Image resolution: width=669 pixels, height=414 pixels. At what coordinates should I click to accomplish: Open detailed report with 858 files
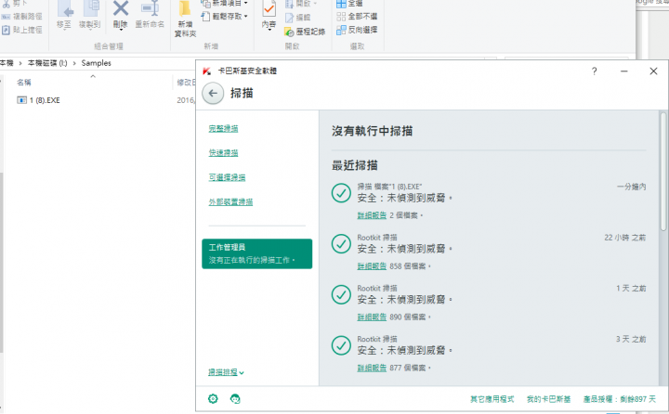click(x=372, y=266)
